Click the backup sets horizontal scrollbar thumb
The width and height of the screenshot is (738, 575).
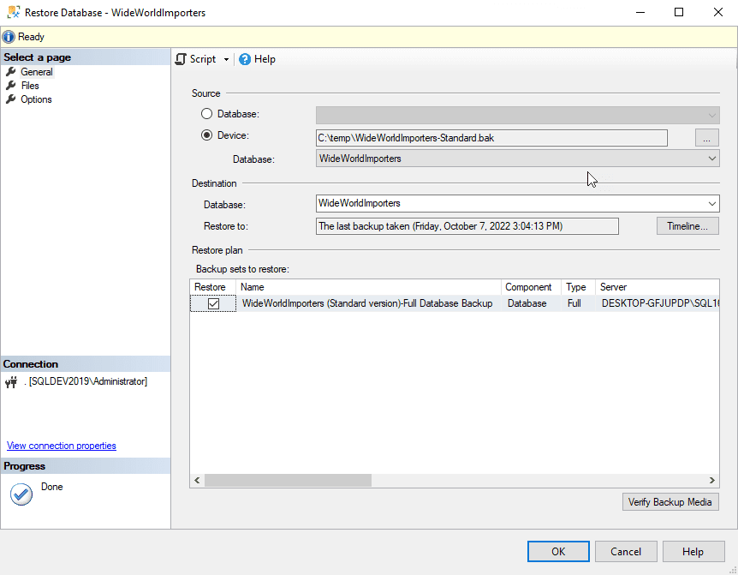click(x=288, y=481)
